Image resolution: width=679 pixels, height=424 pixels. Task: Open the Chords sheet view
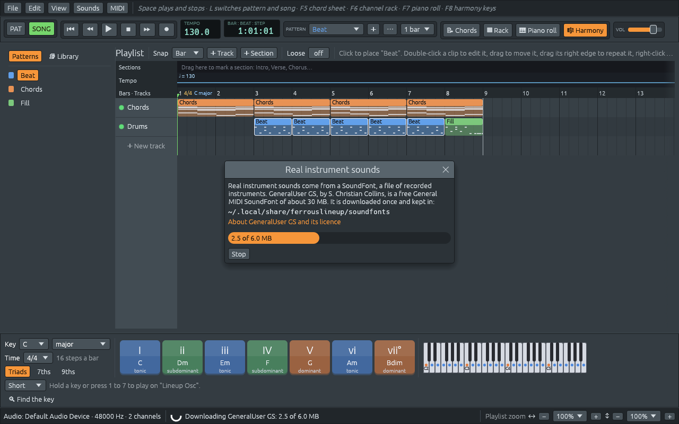coord(462,30)
